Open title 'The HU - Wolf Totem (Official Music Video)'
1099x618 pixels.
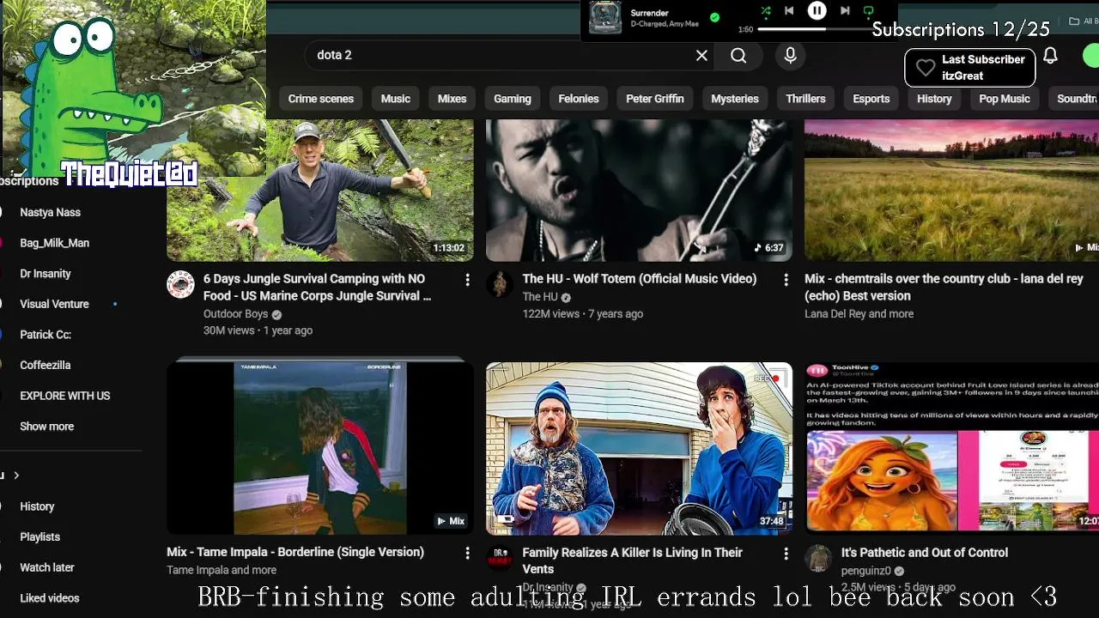coord(640,278)
